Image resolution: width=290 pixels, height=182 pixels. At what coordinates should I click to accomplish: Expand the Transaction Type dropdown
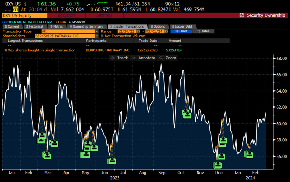click(x=97, y=31)
